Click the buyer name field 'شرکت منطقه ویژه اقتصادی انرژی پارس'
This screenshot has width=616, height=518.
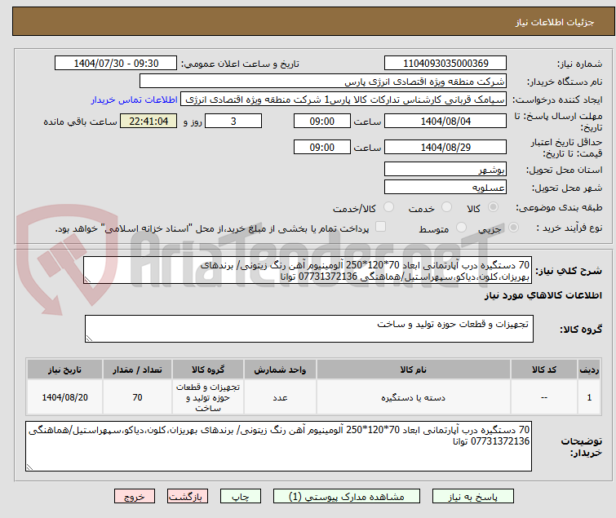pos(323,82)
